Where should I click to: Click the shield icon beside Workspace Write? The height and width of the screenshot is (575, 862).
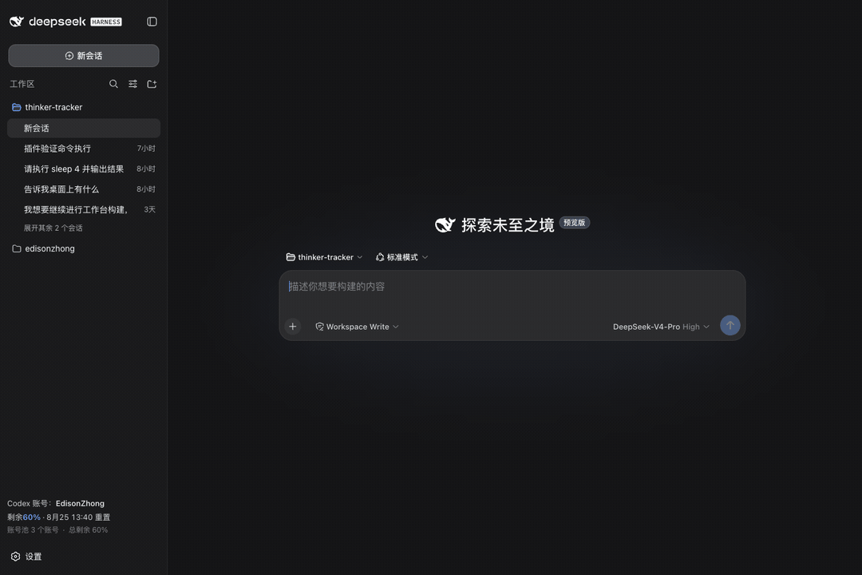pyautogui.click(x=319, y=327)
